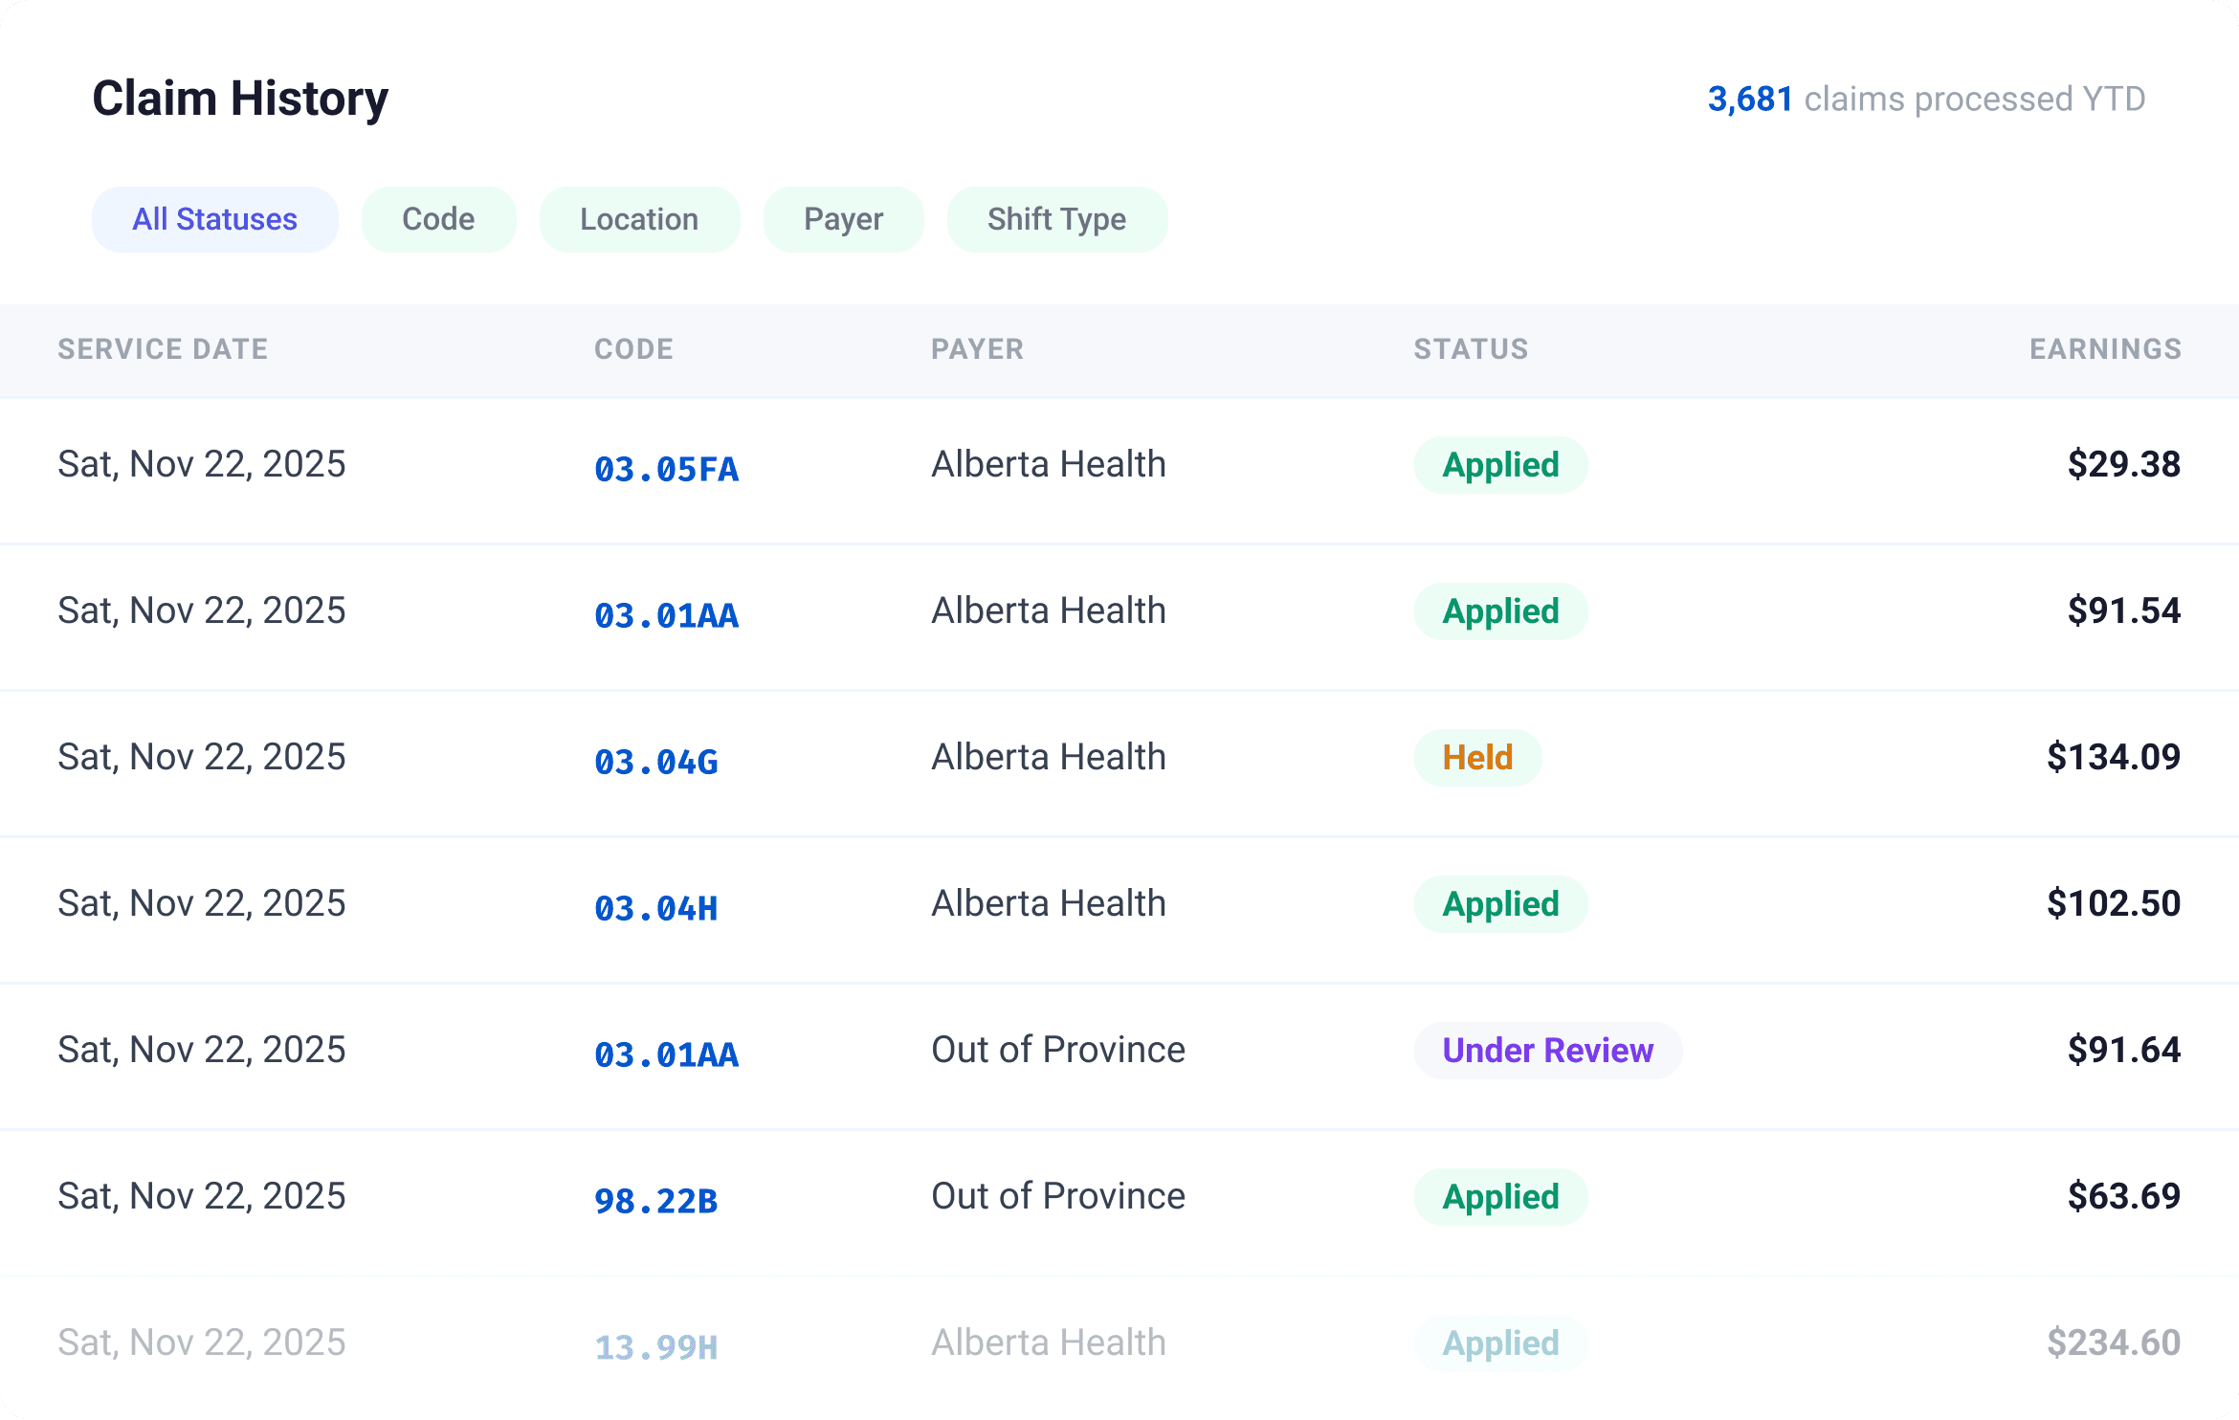Sort by Service Date column header
The width and height of the screenshot is (2239, 1420).
point(163,349)
